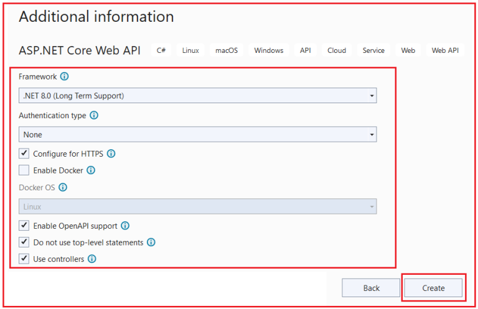Click the Use controllers info icon
Image resolution: width=478 pixels, height=309 pixels.
pos(92,259)
